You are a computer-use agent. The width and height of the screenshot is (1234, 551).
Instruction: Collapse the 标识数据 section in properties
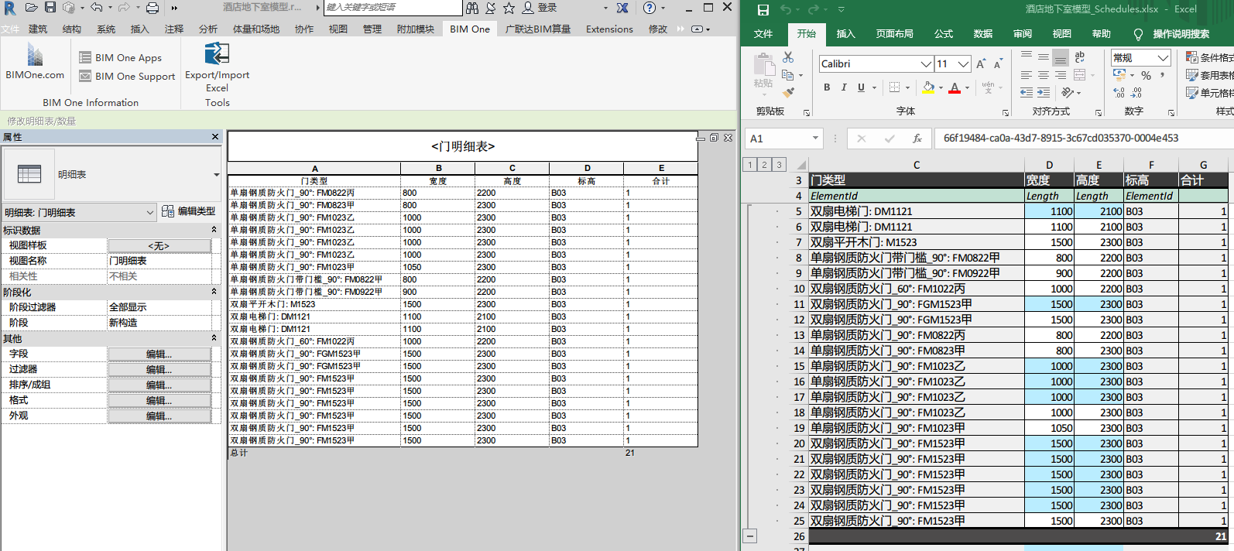tap(214, 230)
